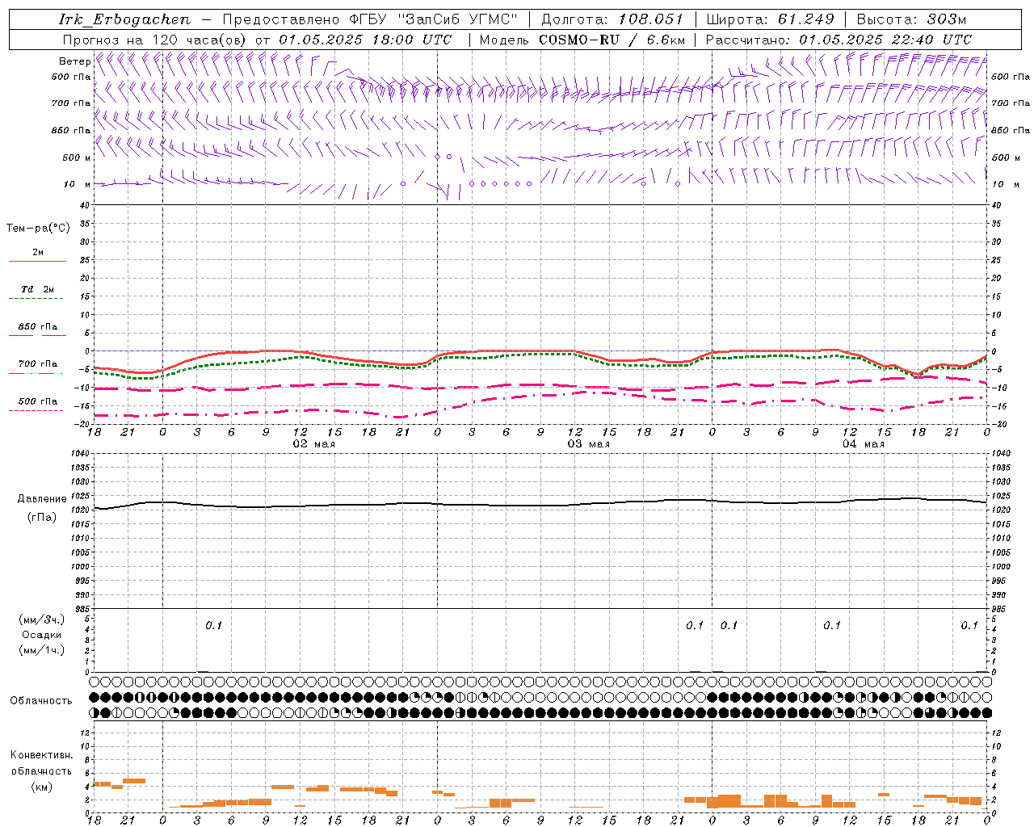
Task: Click the 700 гПа temperature legend label
Action: (x=38, y=364)
